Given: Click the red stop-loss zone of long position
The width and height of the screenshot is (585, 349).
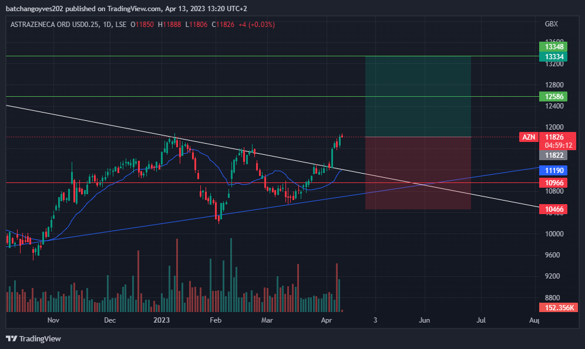Looking at the screenshot, I should click(x=418, y=173).
